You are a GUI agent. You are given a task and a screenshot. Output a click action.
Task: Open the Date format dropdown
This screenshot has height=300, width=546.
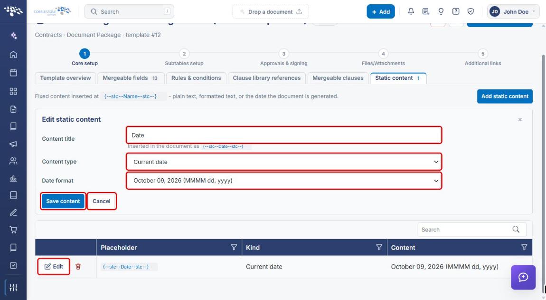coord(284,181)
